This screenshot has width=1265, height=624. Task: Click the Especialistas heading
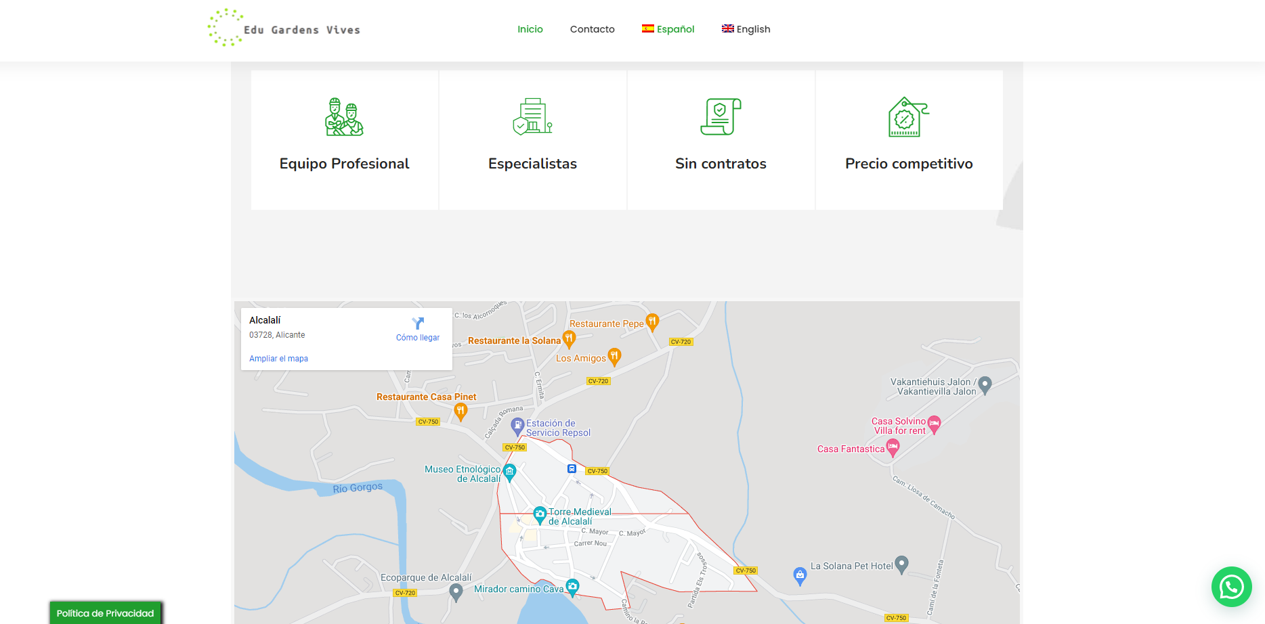(532, 164)
